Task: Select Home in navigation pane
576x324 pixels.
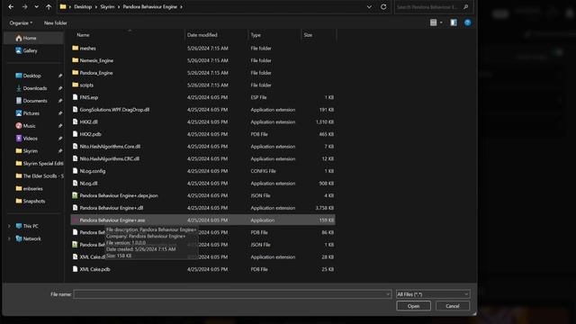Action: pyautogui.click(x=33, y=38)
